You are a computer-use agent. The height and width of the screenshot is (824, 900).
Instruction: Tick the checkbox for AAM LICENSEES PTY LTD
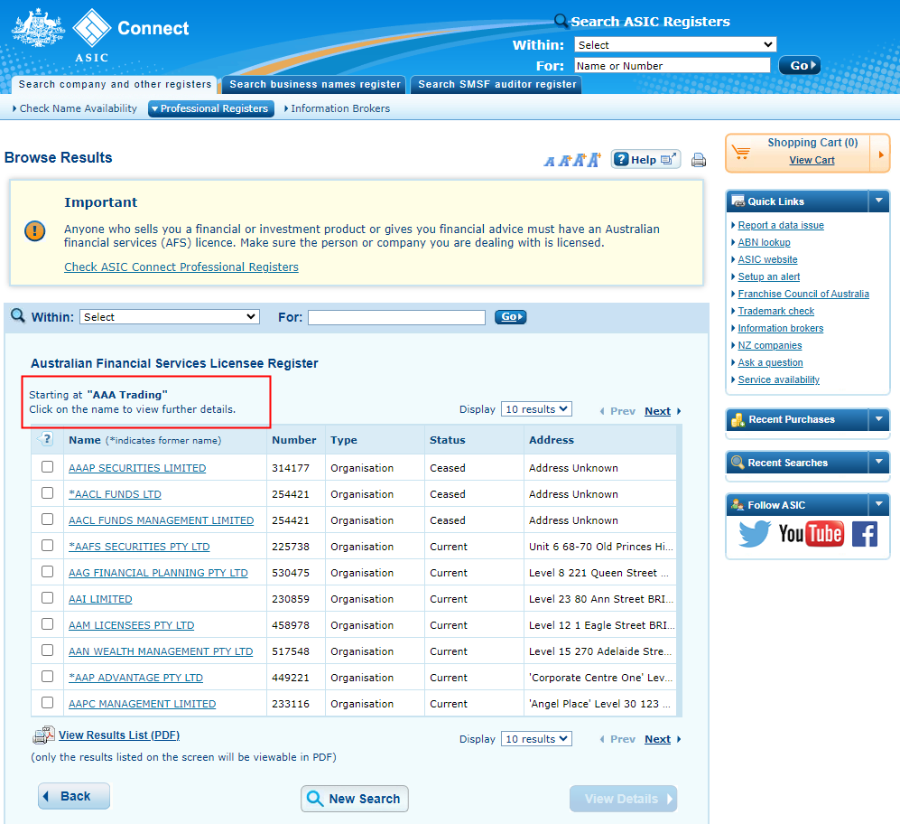coord(47,624)
